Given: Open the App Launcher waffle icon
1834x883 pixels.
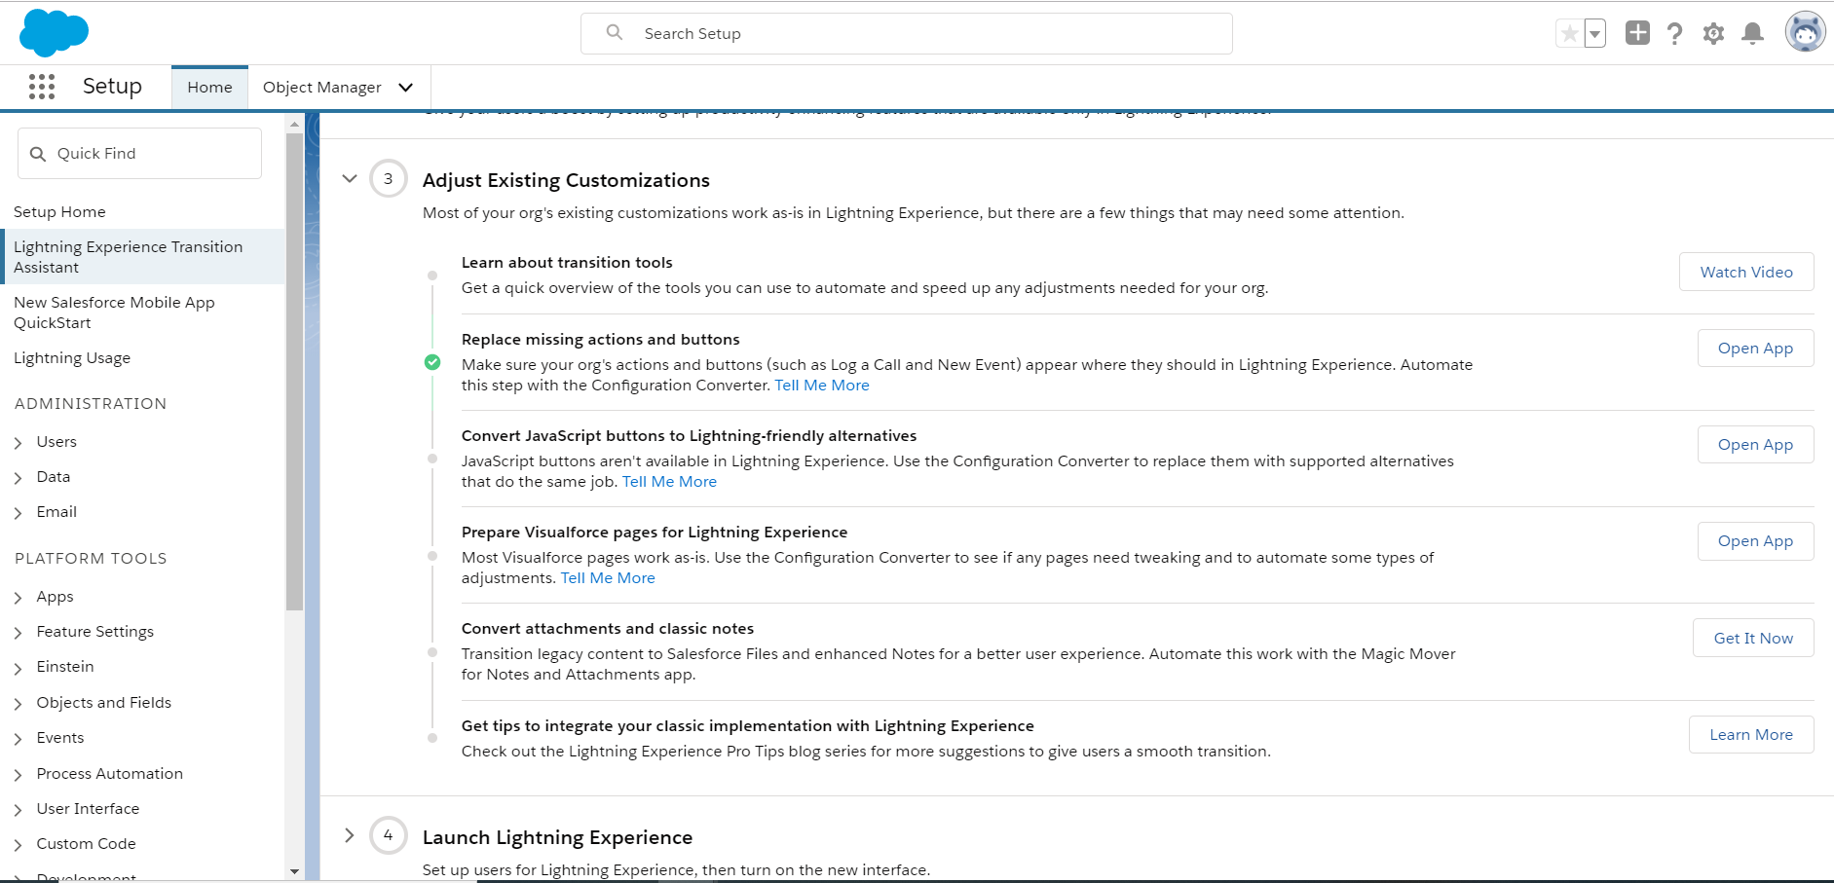Looking at the screenshot, I should click(x=41, y=86).
